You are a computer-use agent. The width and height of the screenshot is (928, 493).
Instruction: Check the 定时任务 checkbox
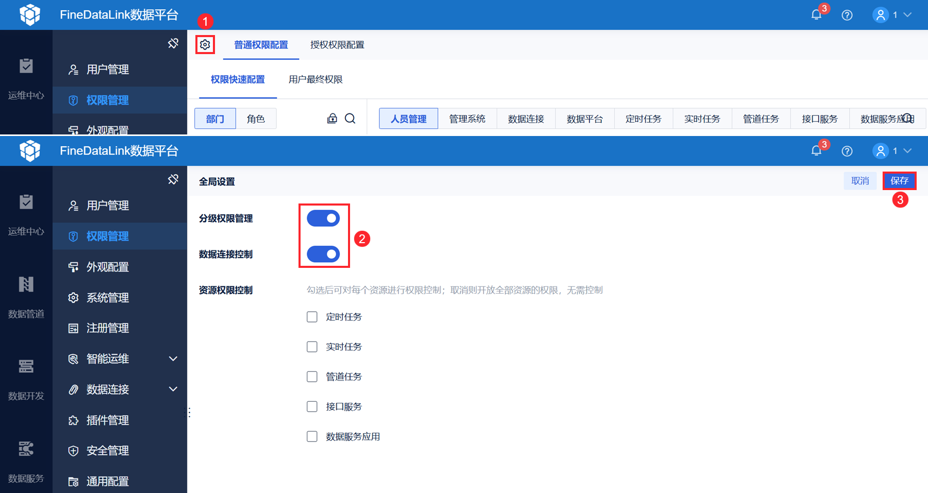(312, 317)
